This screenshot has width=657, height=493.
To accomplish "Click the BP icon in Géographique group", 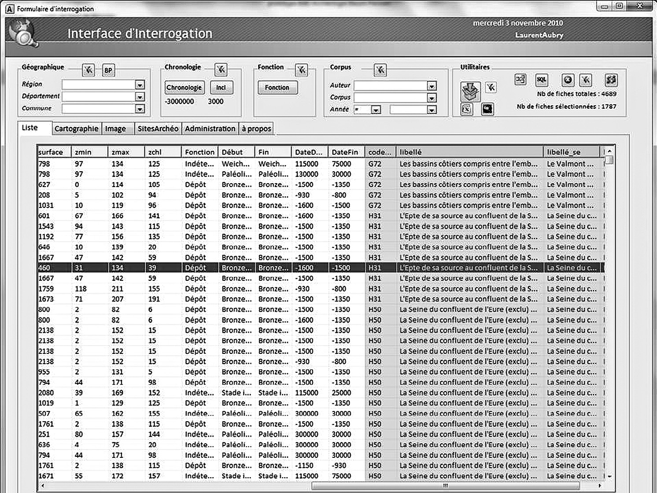I will pyautogui.click(x=108, y=70).
